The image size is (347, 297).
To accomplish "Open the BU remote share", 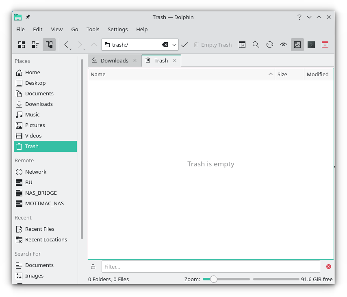I will click(46, 183).
